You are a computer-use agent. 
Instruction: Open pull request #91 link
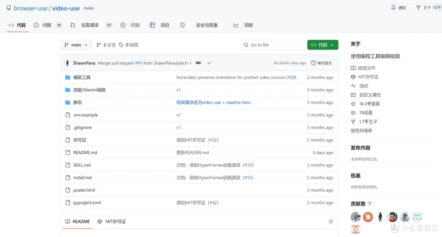point(138,63)
